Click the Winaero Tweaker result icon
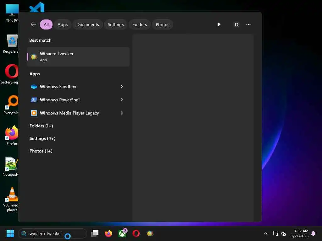The height and width of the screenshot is (241, 322). click(34, 57)
